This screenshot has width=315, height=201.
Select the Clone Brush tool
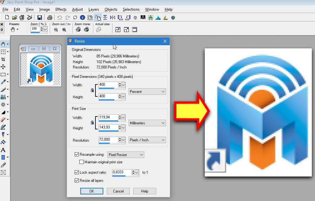3,97
